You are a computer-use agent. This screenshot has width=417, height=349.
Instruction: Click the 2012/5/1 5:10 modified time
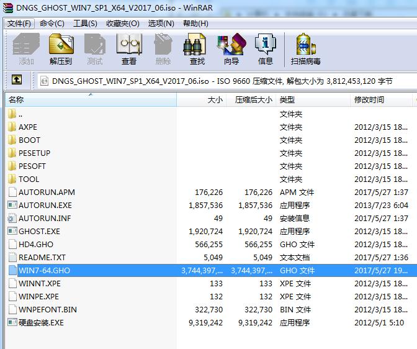[x=379, y=323]
